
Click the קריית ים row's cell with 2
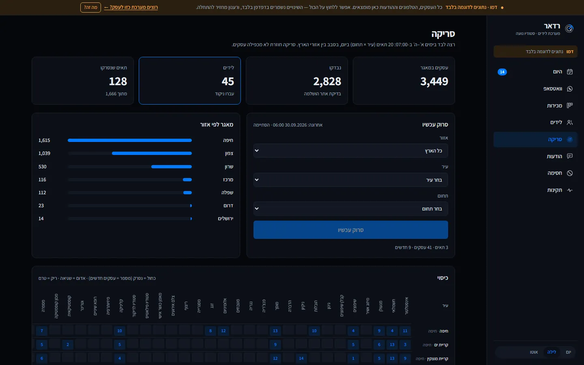(x=68, y=345)
